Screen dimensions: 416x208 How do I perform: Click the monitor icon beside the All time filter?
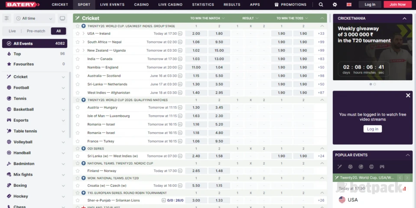click(62, 19)
